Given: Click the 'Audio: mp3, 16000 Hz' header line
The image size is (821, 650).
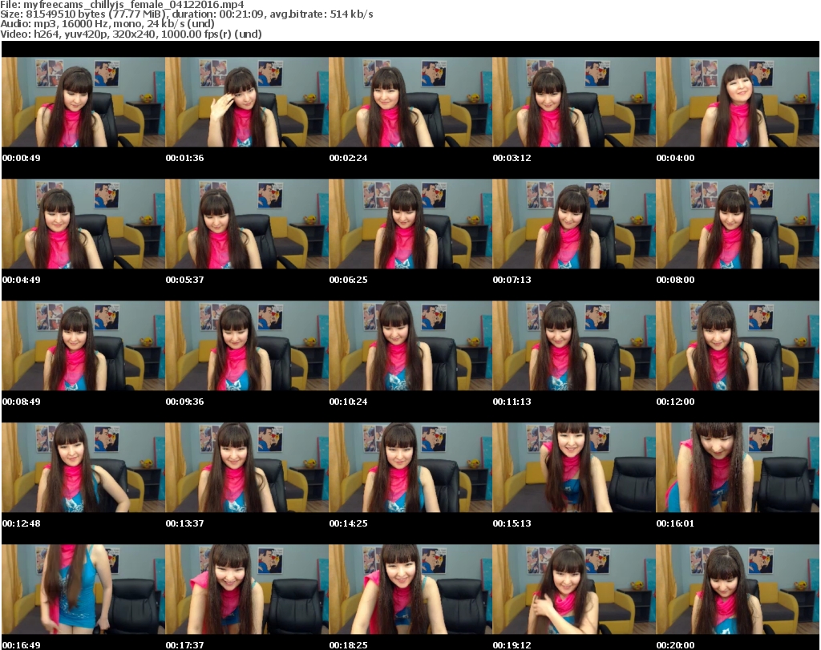Looking at the screenshot, I should click(x=107, y=24).
